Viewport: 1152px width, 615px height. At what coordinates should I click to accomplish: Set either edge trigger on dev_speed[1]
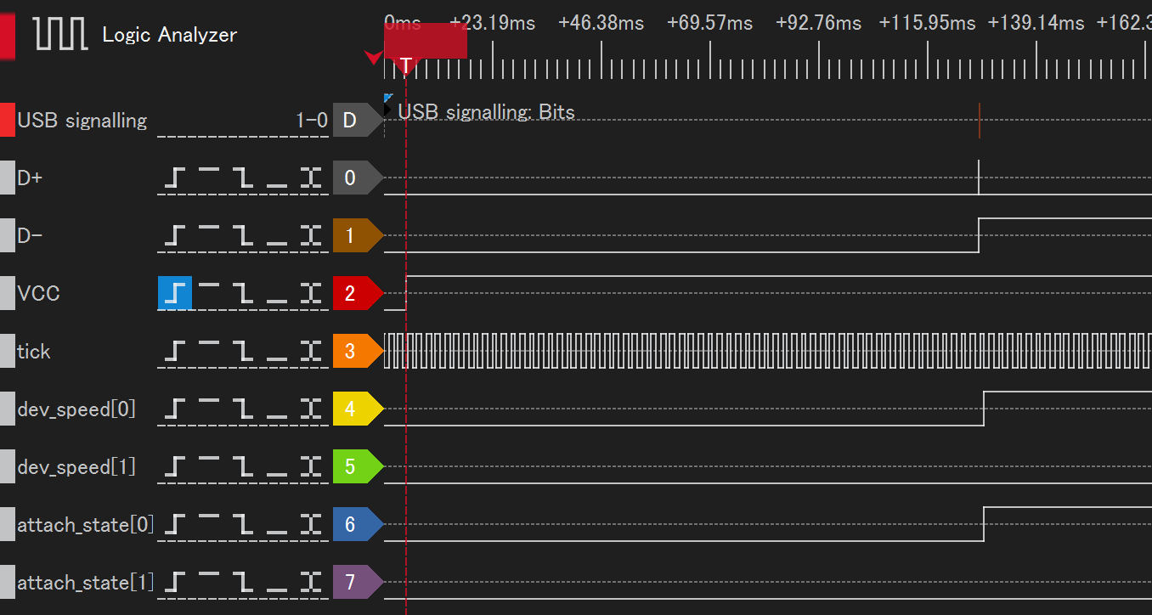coord(311,466)
